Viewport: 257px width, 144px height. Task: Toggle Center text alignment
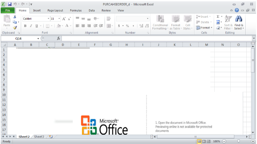[x=83, y=26]
